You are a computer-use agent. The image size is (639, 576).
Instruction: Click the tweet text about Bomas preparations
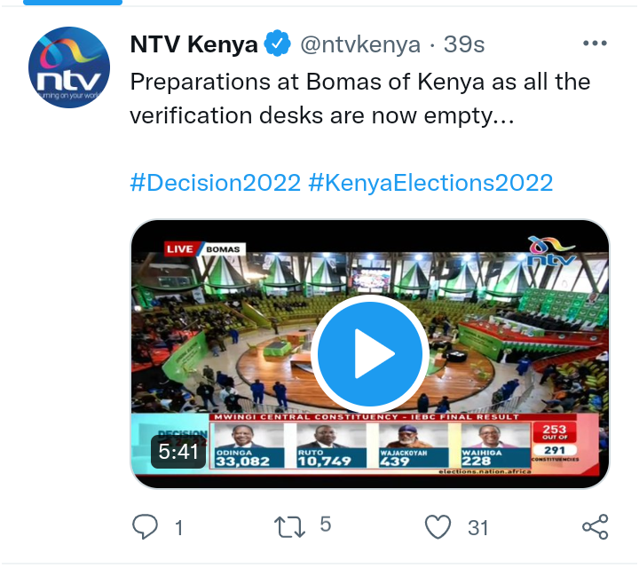click(360, 99)
